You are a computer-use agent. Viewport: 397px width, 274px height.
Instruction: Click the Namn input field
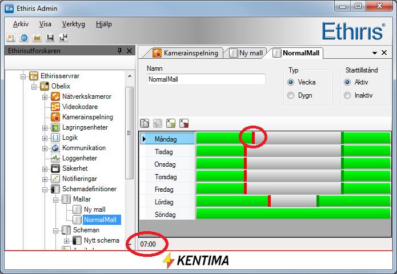pos(206,79)
